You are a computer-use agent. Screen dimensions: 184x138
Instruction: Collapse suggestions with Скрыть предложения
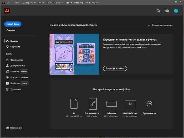[160, 25]
